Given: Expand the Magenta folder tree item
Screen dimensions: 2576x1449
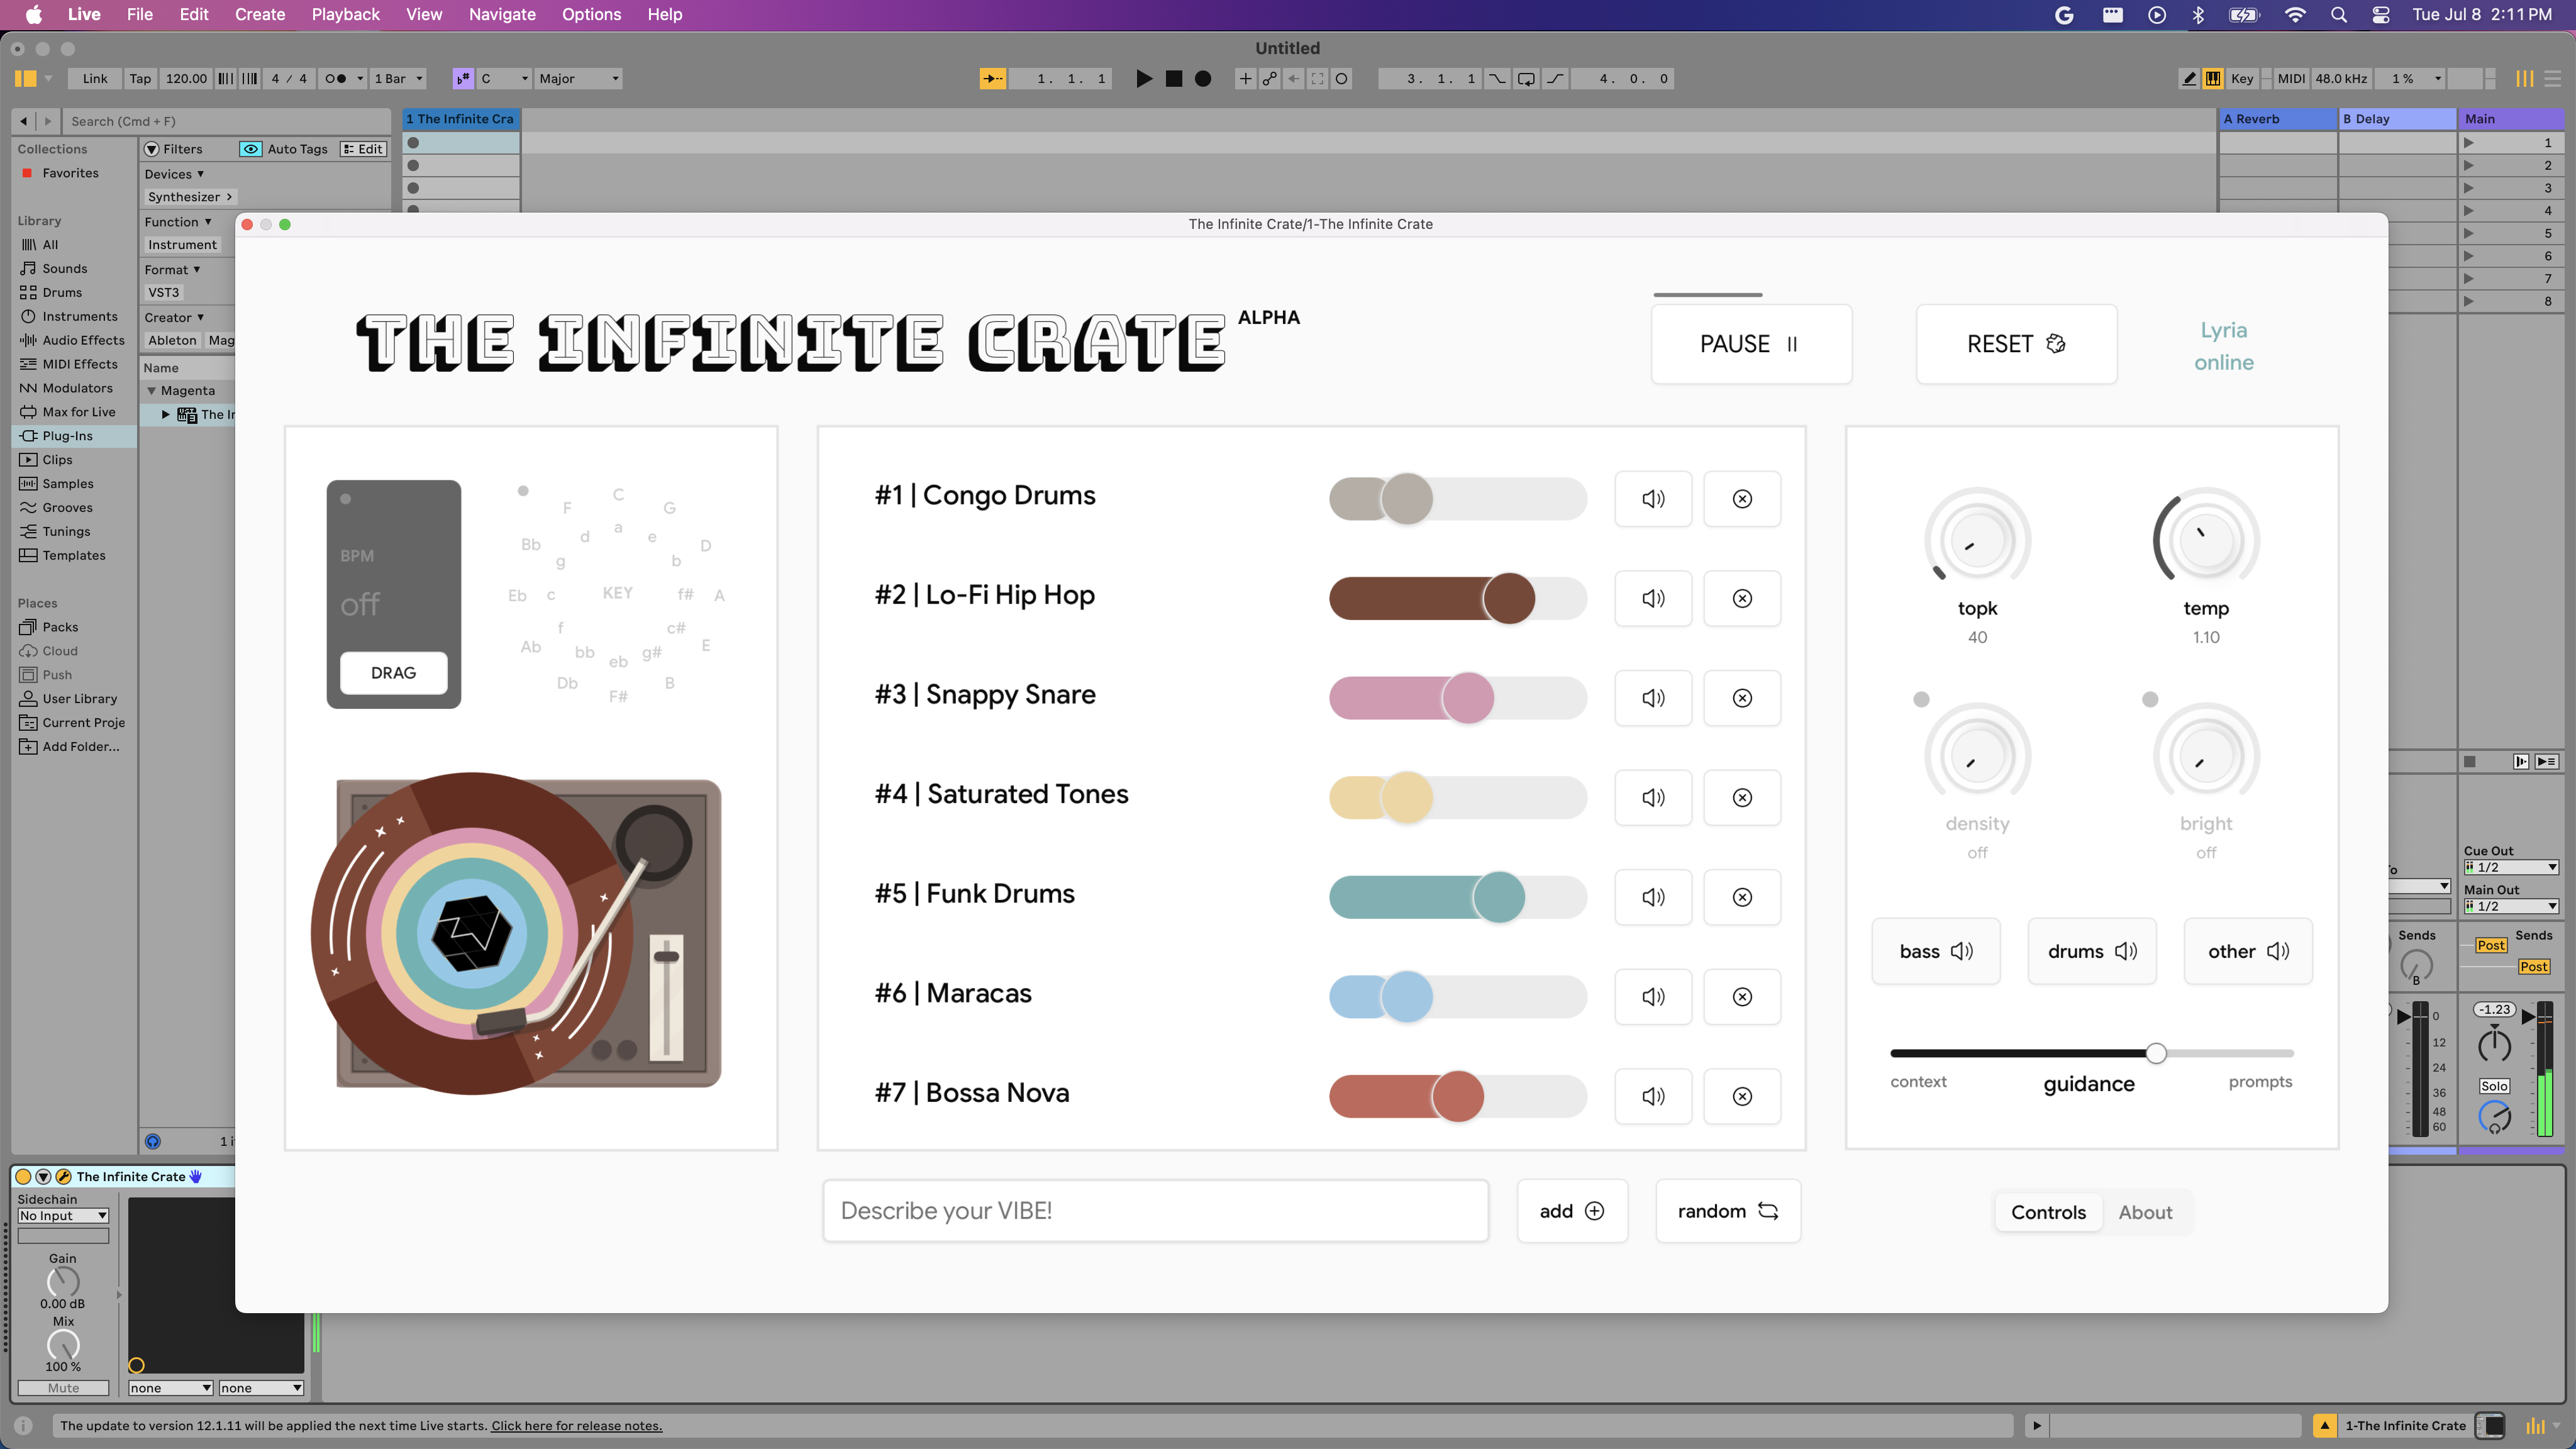Looking at the screenshot, I should coord(152,390).
